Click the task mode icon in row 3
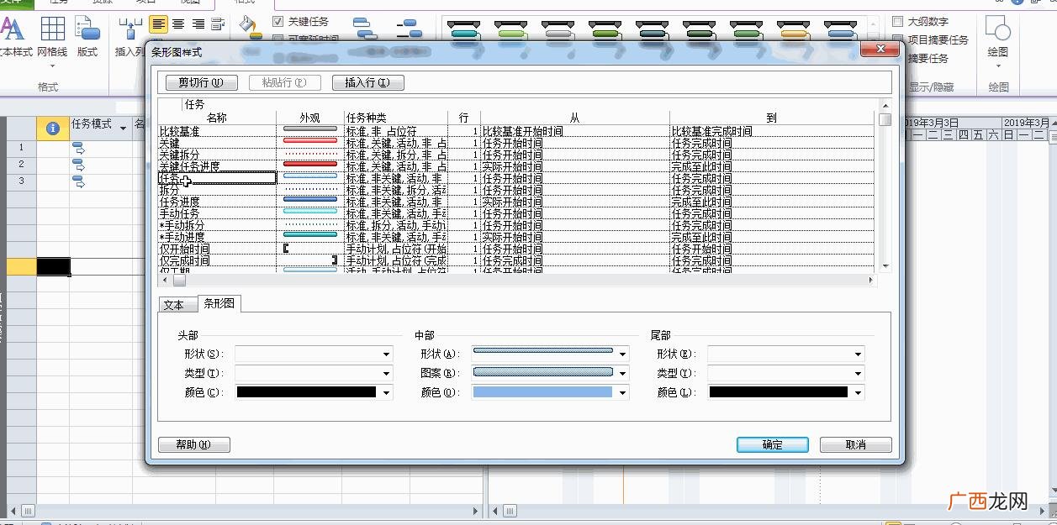 click(x=79, y=181)
